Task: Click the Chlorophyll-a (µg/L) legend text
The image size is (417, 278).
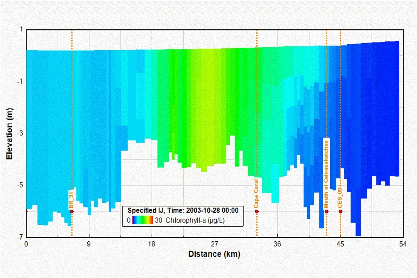Action: point(195,220)
